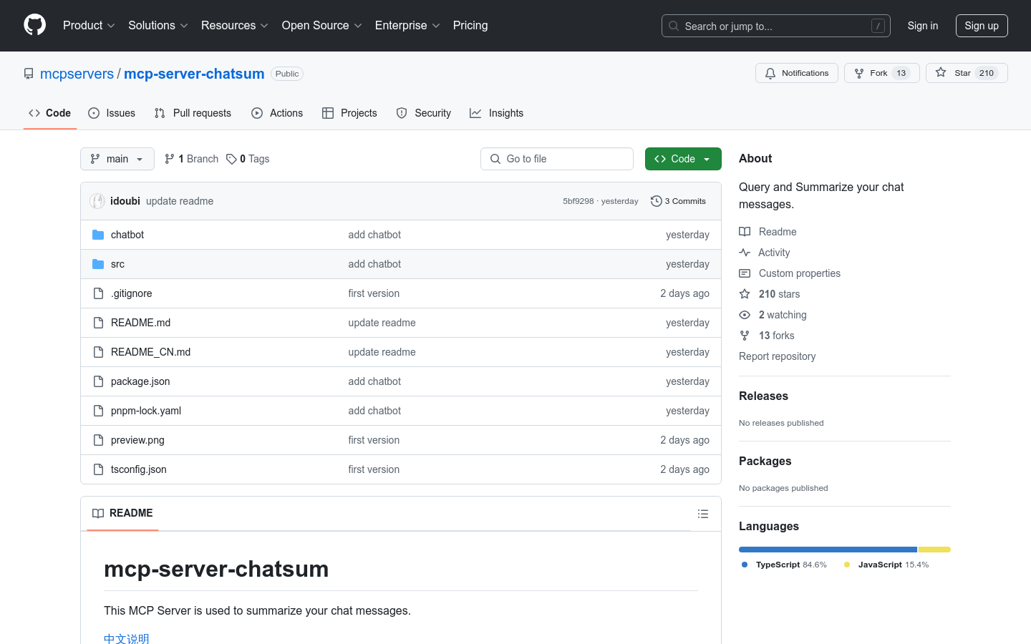Open the pnpm-lock.yaml file name

pos(146,411)
